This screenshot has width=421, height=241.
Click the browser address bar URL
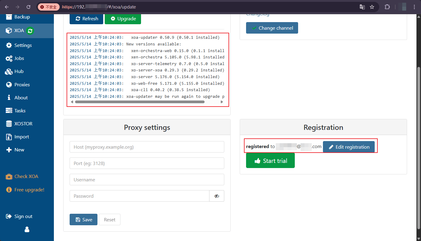coord(99,7)
